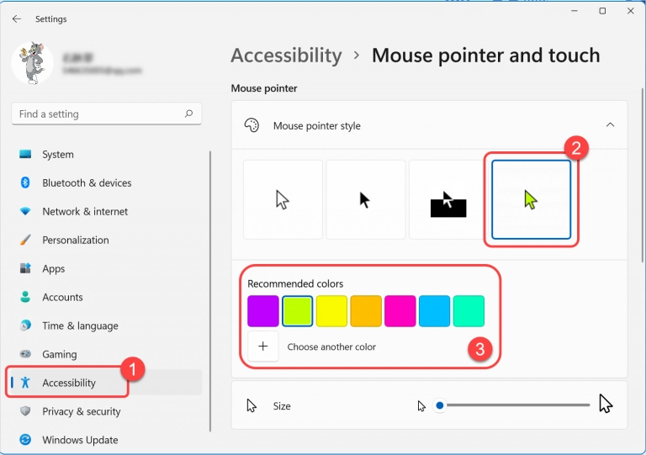Select the black mouse pointer style

(365, 199)
